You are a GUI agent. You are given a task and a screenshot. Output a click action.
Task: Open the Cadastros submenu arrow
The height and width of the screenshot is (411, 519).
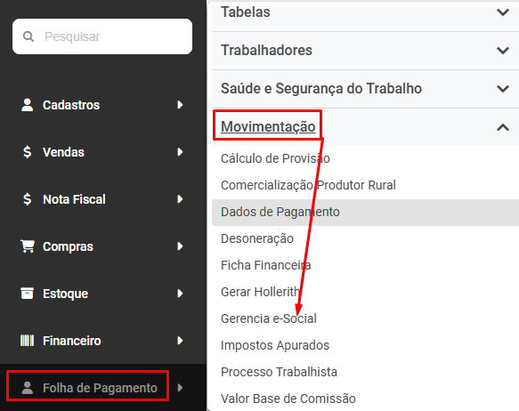(x=180, y=105)
